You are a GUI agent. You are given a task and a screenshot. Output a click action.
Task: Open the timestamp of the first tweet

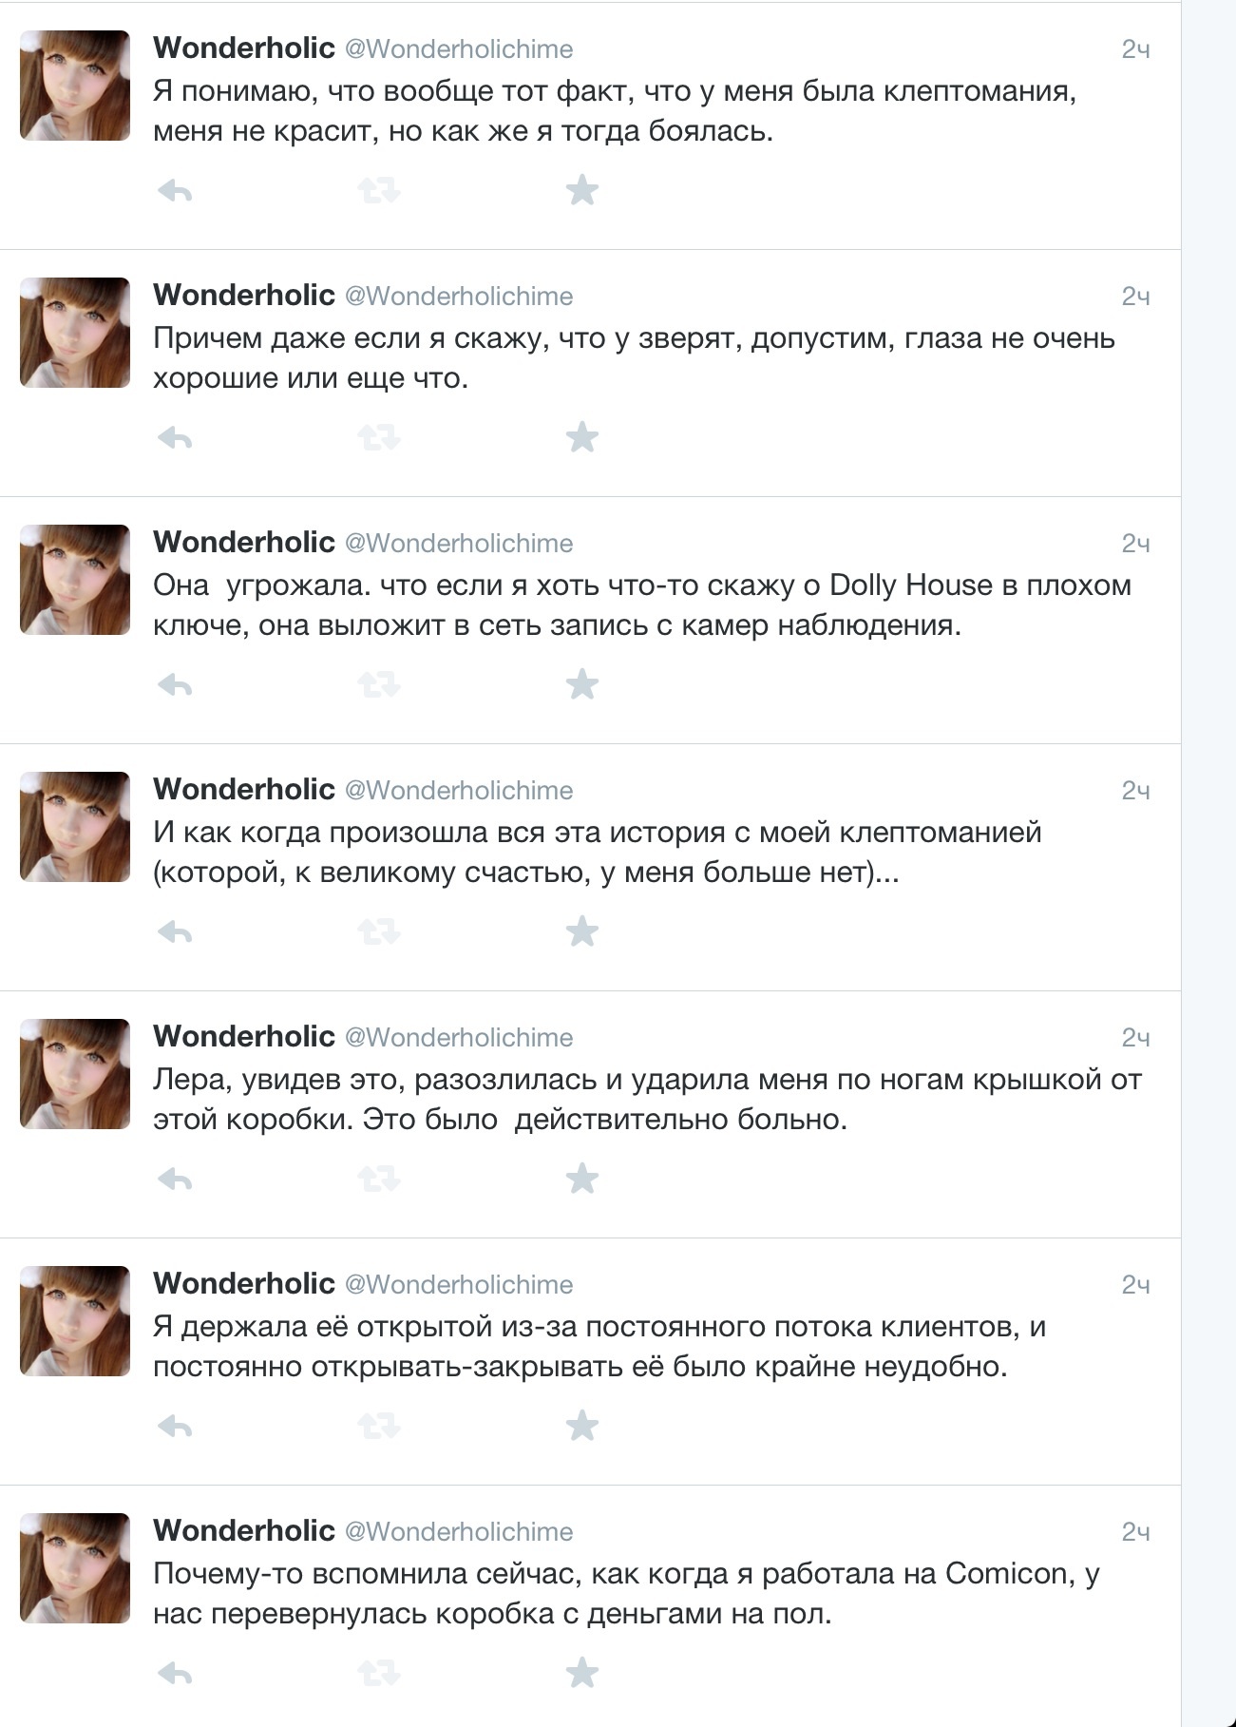point(1135,48)
